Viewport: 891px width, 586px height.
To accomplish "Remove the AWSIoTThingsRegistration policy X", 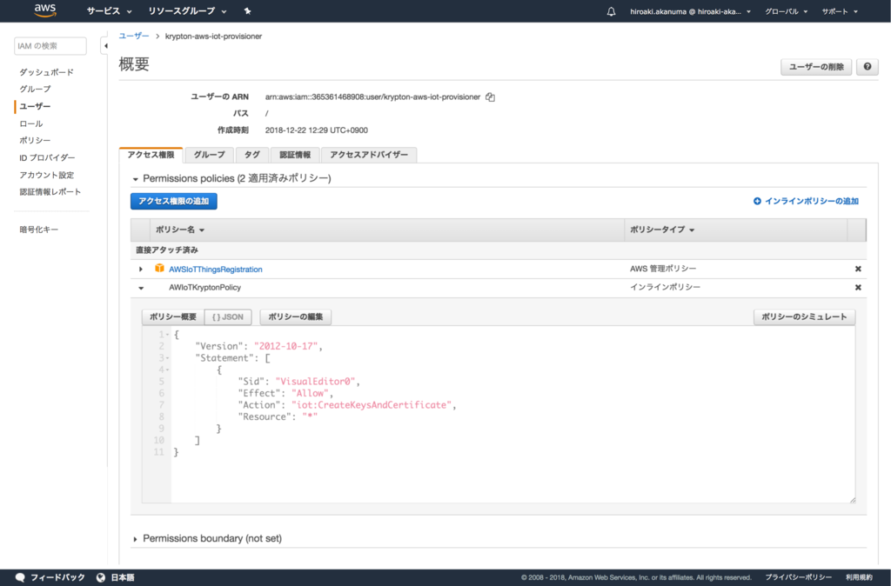I will [x=858, y=269].
